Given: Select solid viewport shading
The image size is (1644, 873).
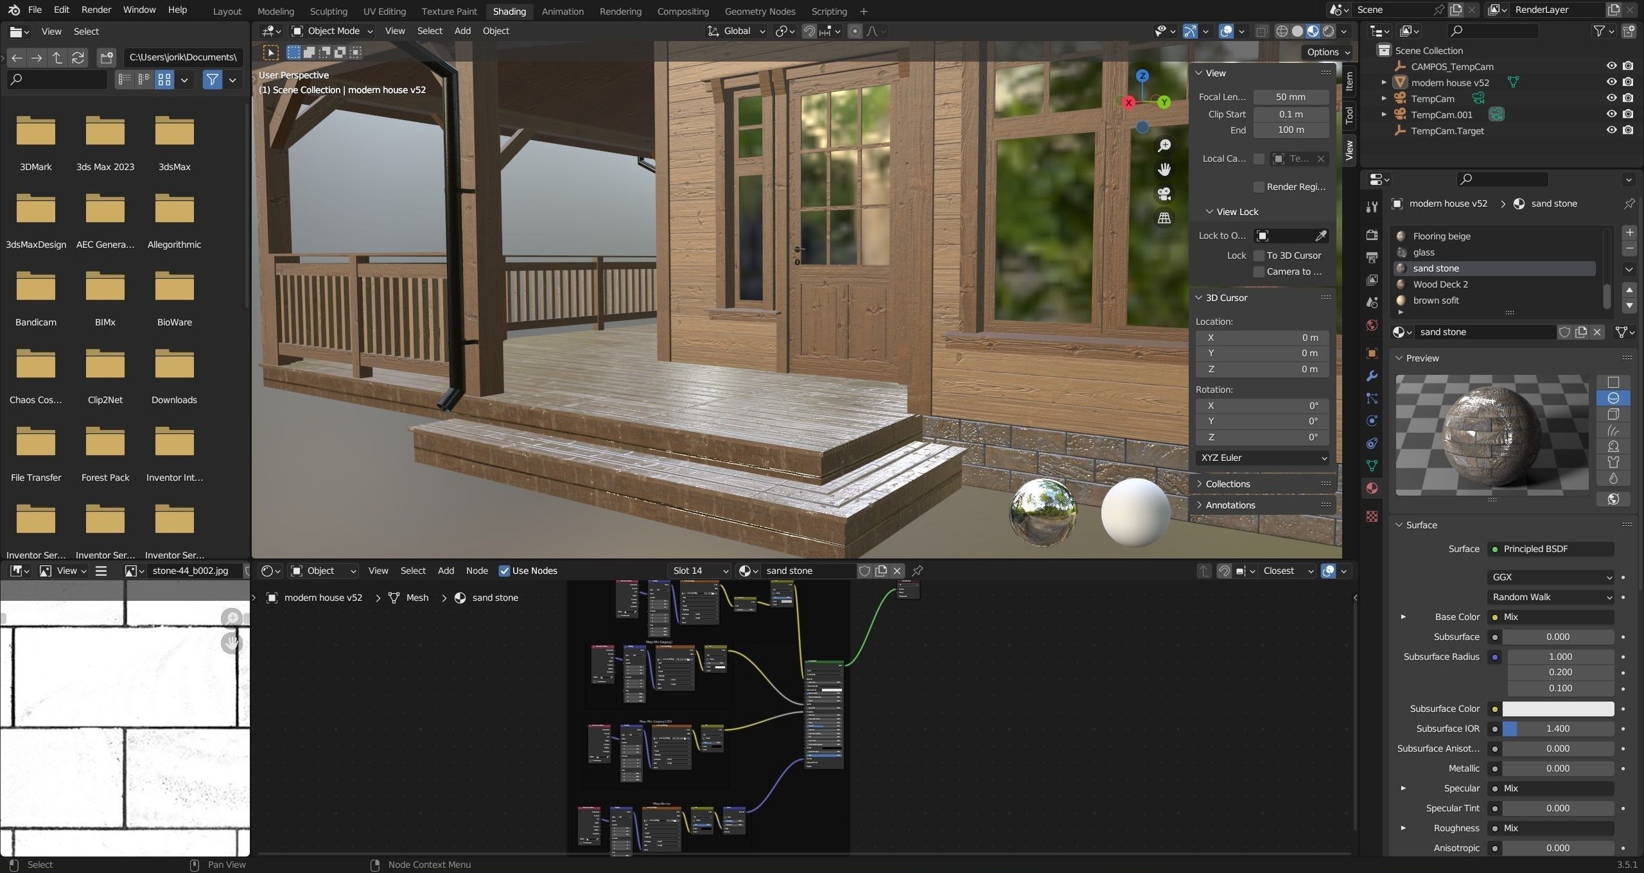Looking at the screenshot, I should click(1297, 31).
